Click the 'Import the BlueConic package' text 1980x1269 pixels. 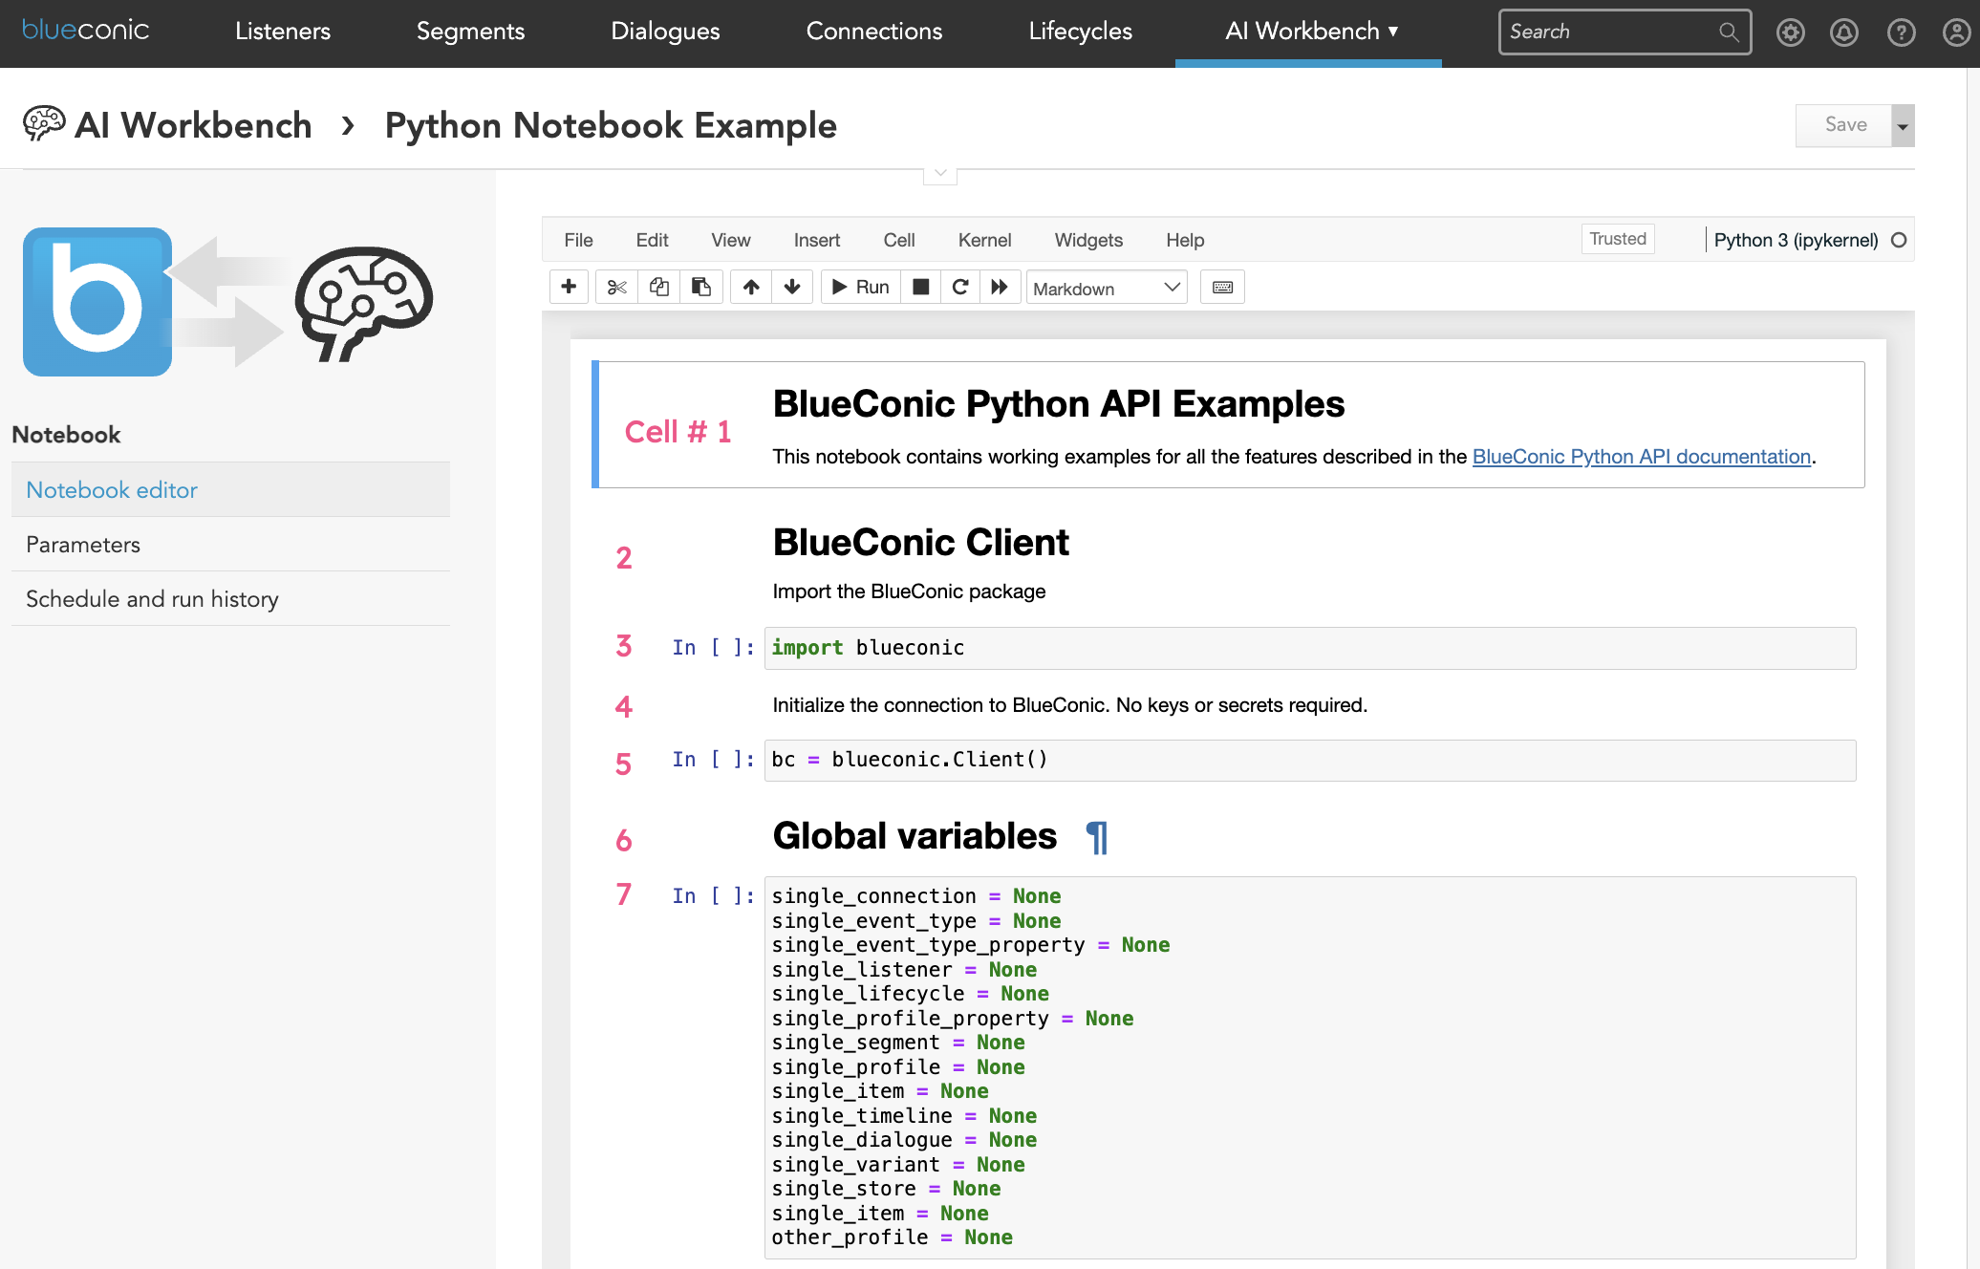coord(909,591)
